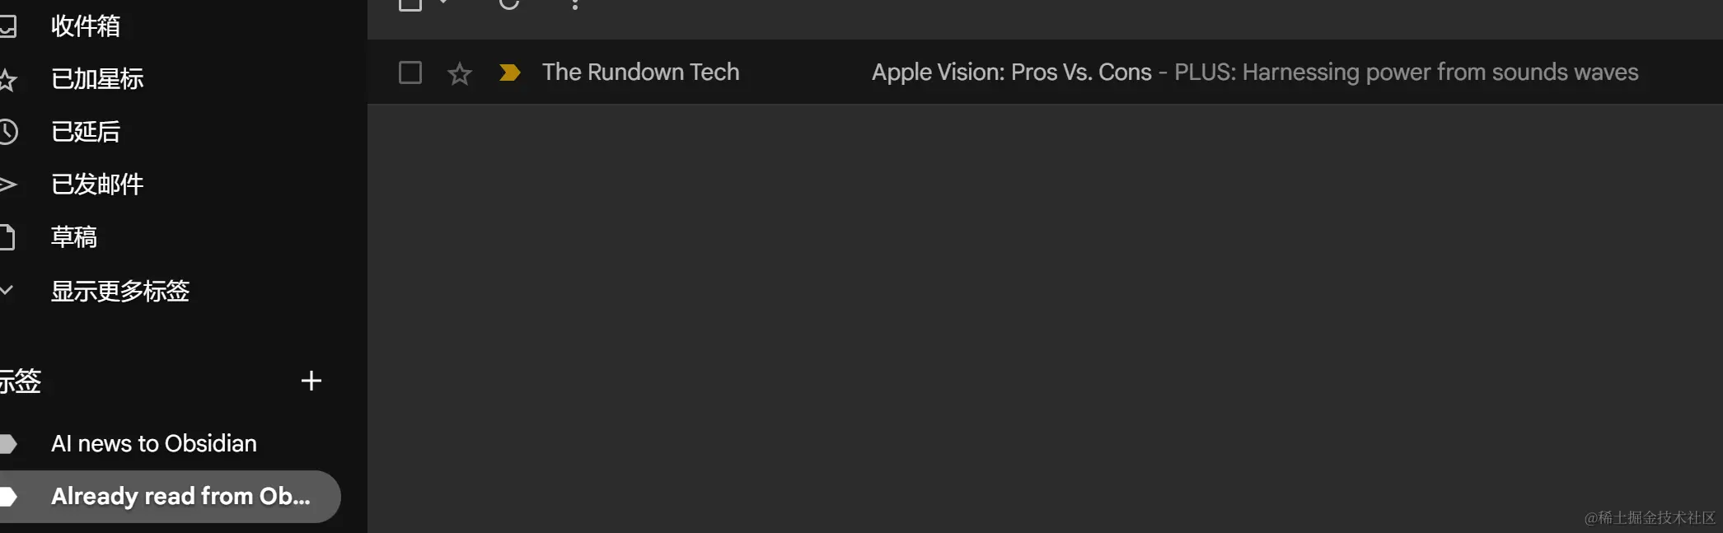Click the plus icon to create a label
Viewport: 1723px width, 533px height.
[311, 381]
